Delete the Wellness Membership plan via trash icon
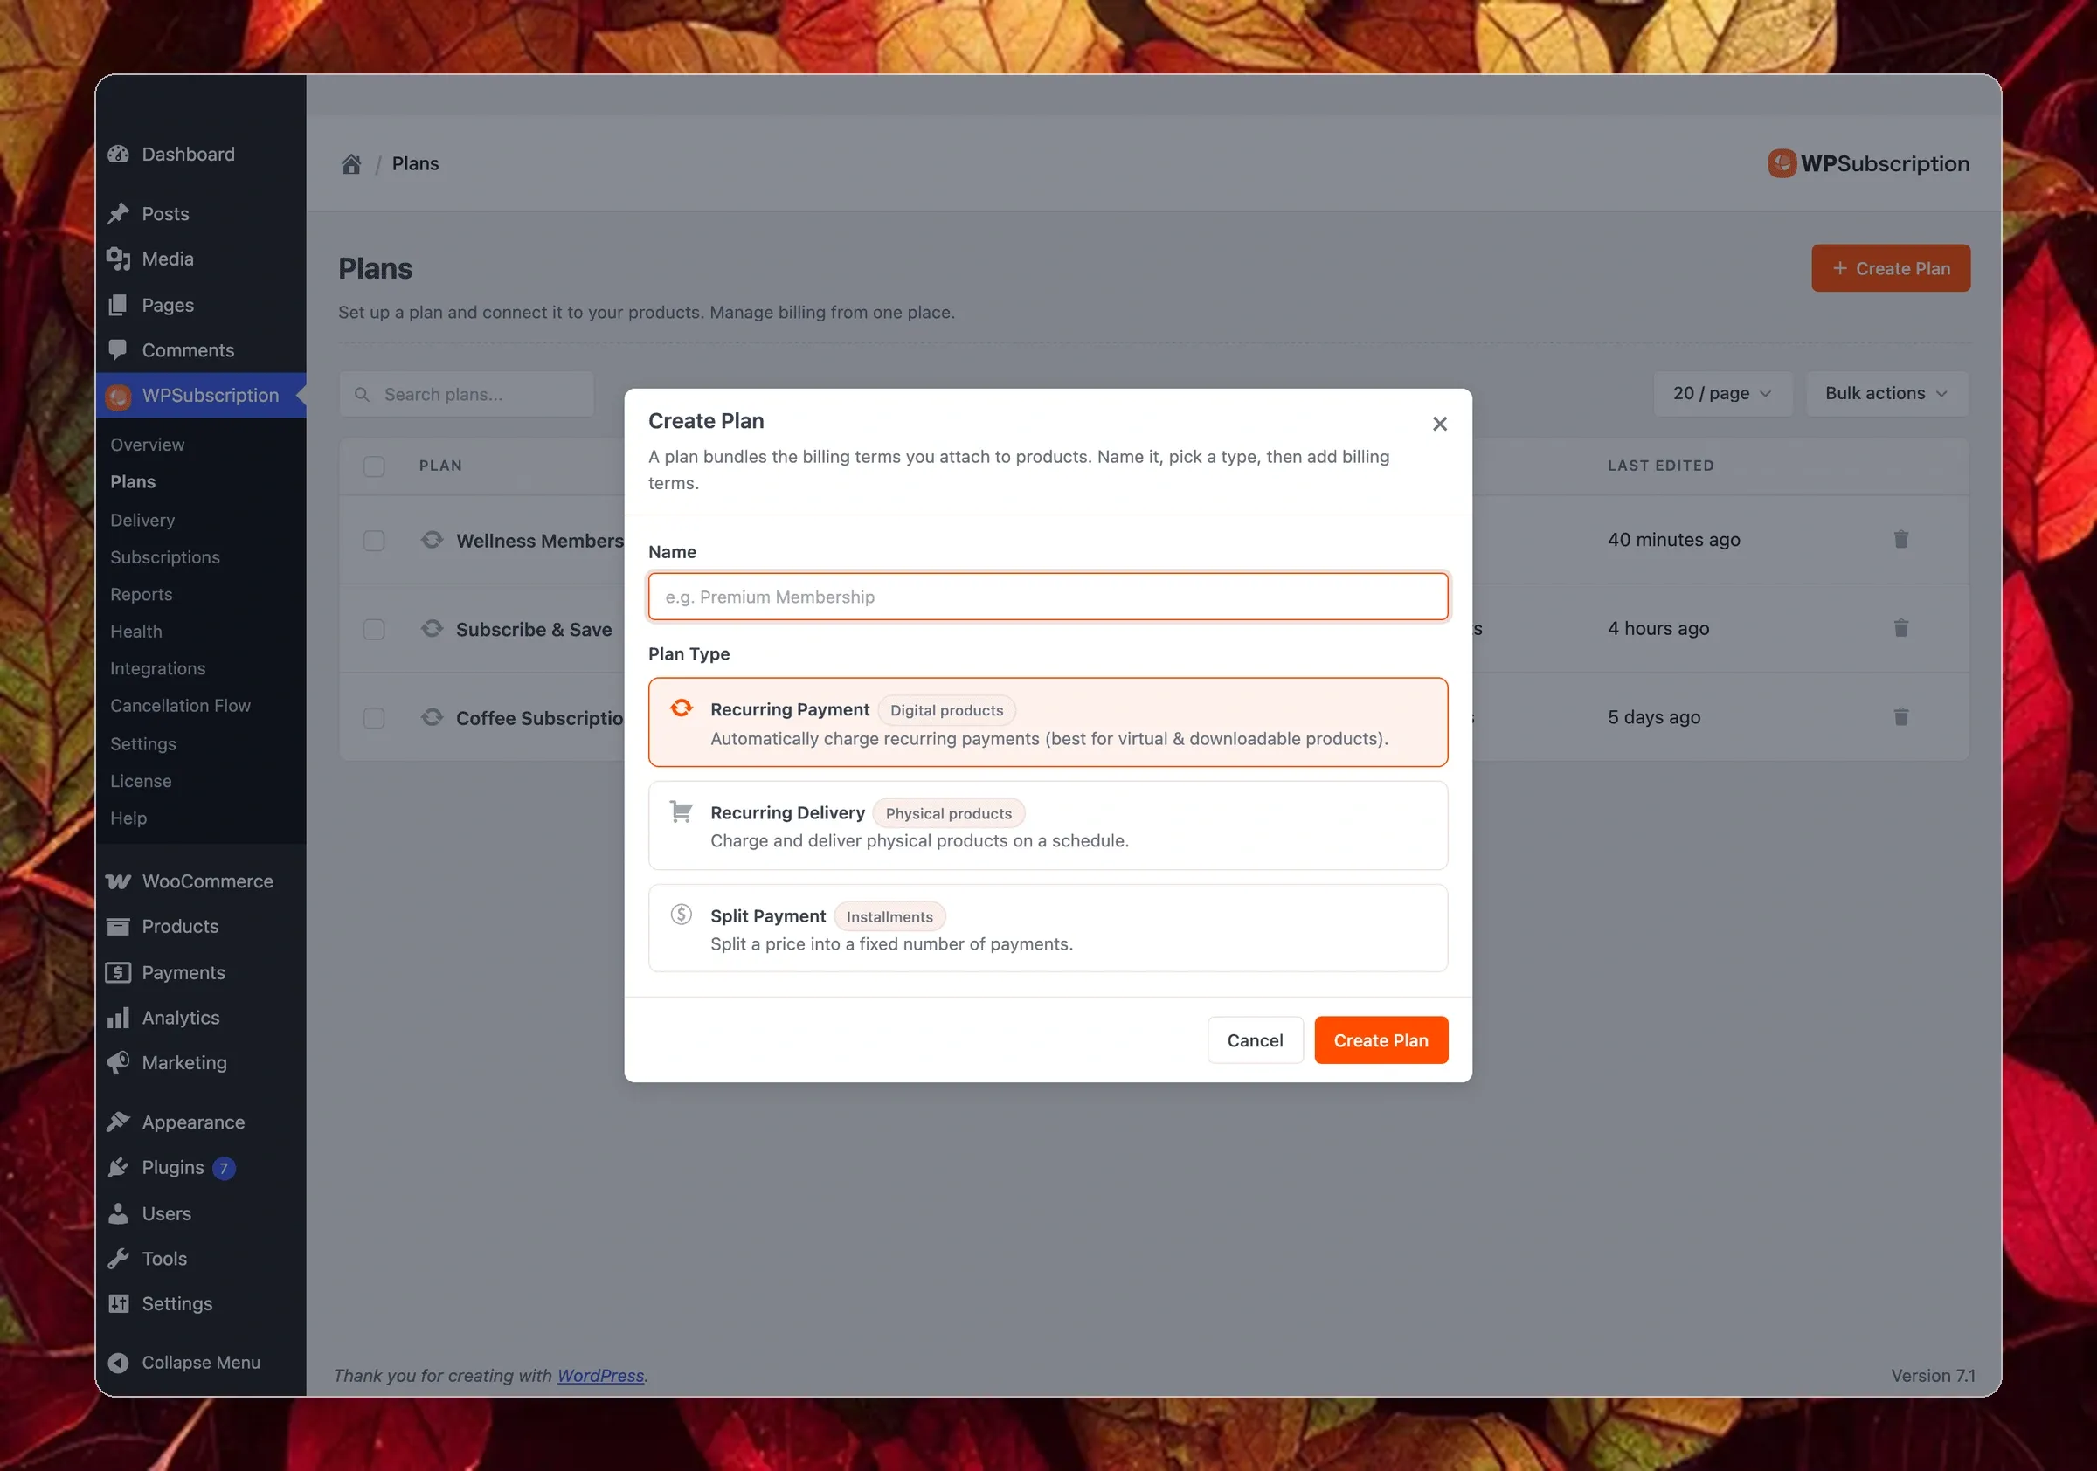2097x1471 pixels. tap(1900, 540)
